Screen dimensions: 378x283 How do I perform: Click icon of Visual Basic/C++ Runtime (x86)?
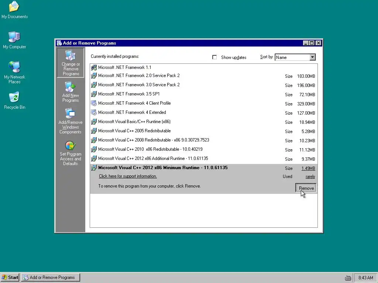pyautogui.click(x=94, y=122)
